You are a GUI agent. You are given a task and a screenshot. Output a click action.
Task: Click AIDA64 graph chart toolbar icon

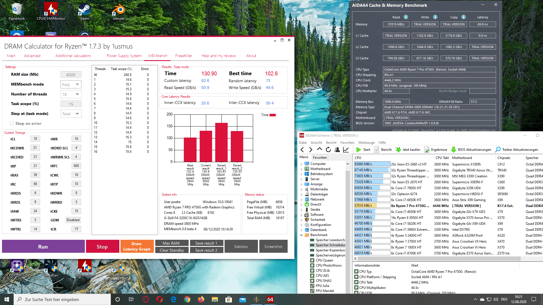[x=346, y=150]
